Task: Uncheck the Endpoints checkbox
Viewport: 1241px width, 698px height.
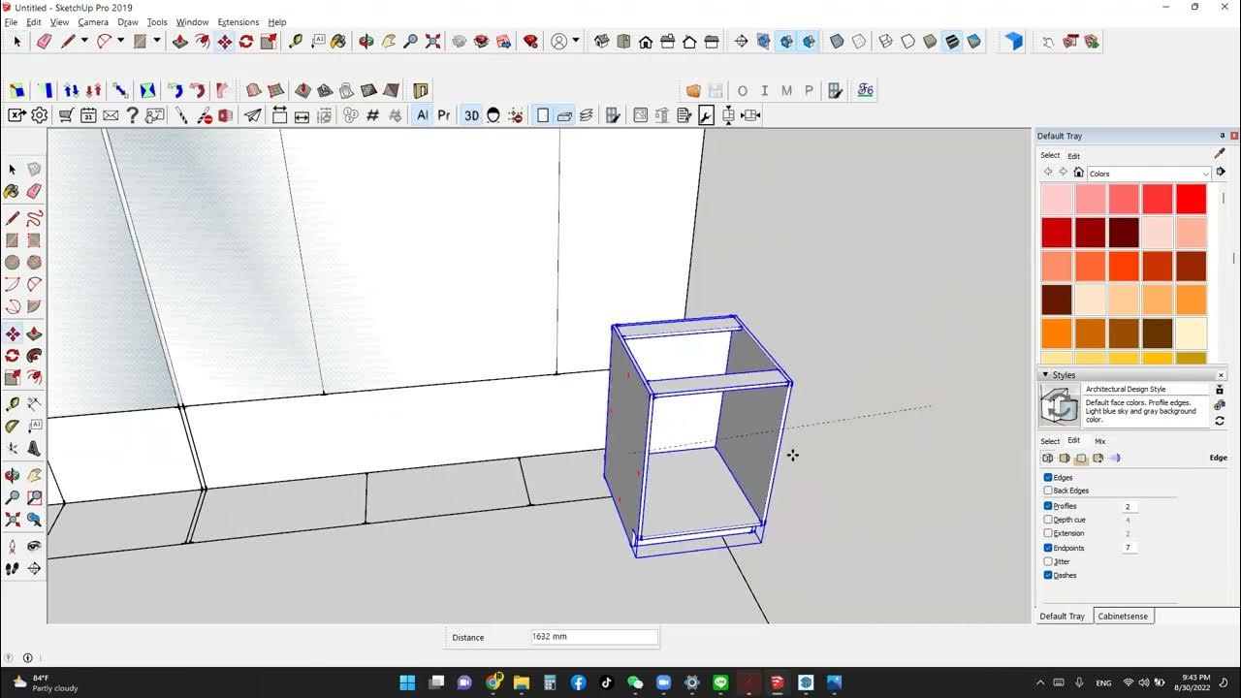Action: tap(1048, 548)
